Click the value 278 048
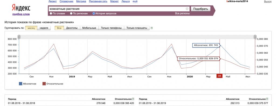The height and width of the screenshot is (106, 276). point(101,103)
